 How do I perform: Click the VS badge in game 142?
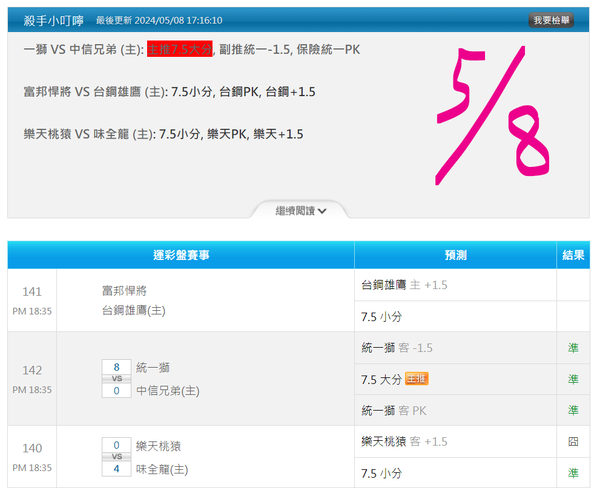coord(117,379)
